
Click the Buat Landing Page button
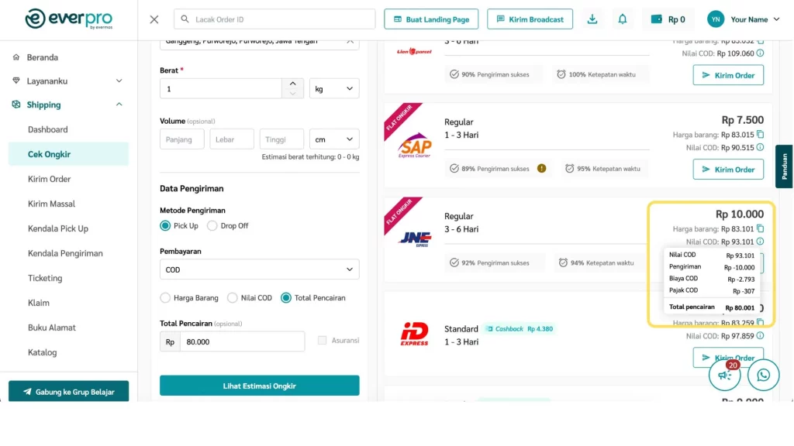click(x=431, y=19)
